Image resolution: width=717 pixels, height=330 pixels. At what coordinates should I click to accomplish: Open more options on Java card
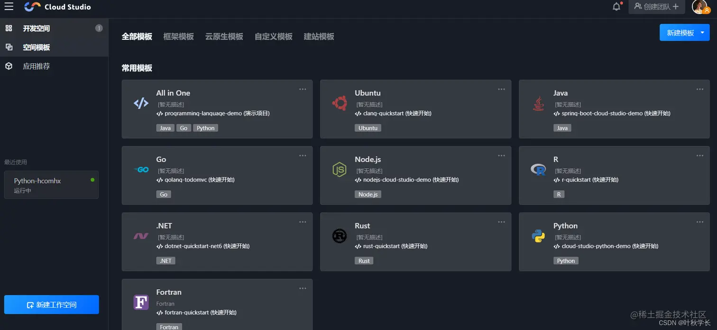click(x=700, y=89)
